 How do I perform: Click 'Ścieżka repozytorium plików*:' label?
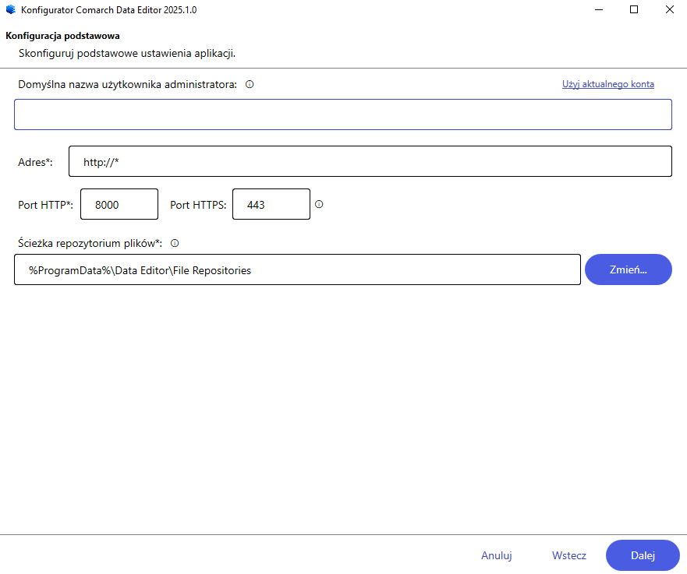tap(90, 243)
